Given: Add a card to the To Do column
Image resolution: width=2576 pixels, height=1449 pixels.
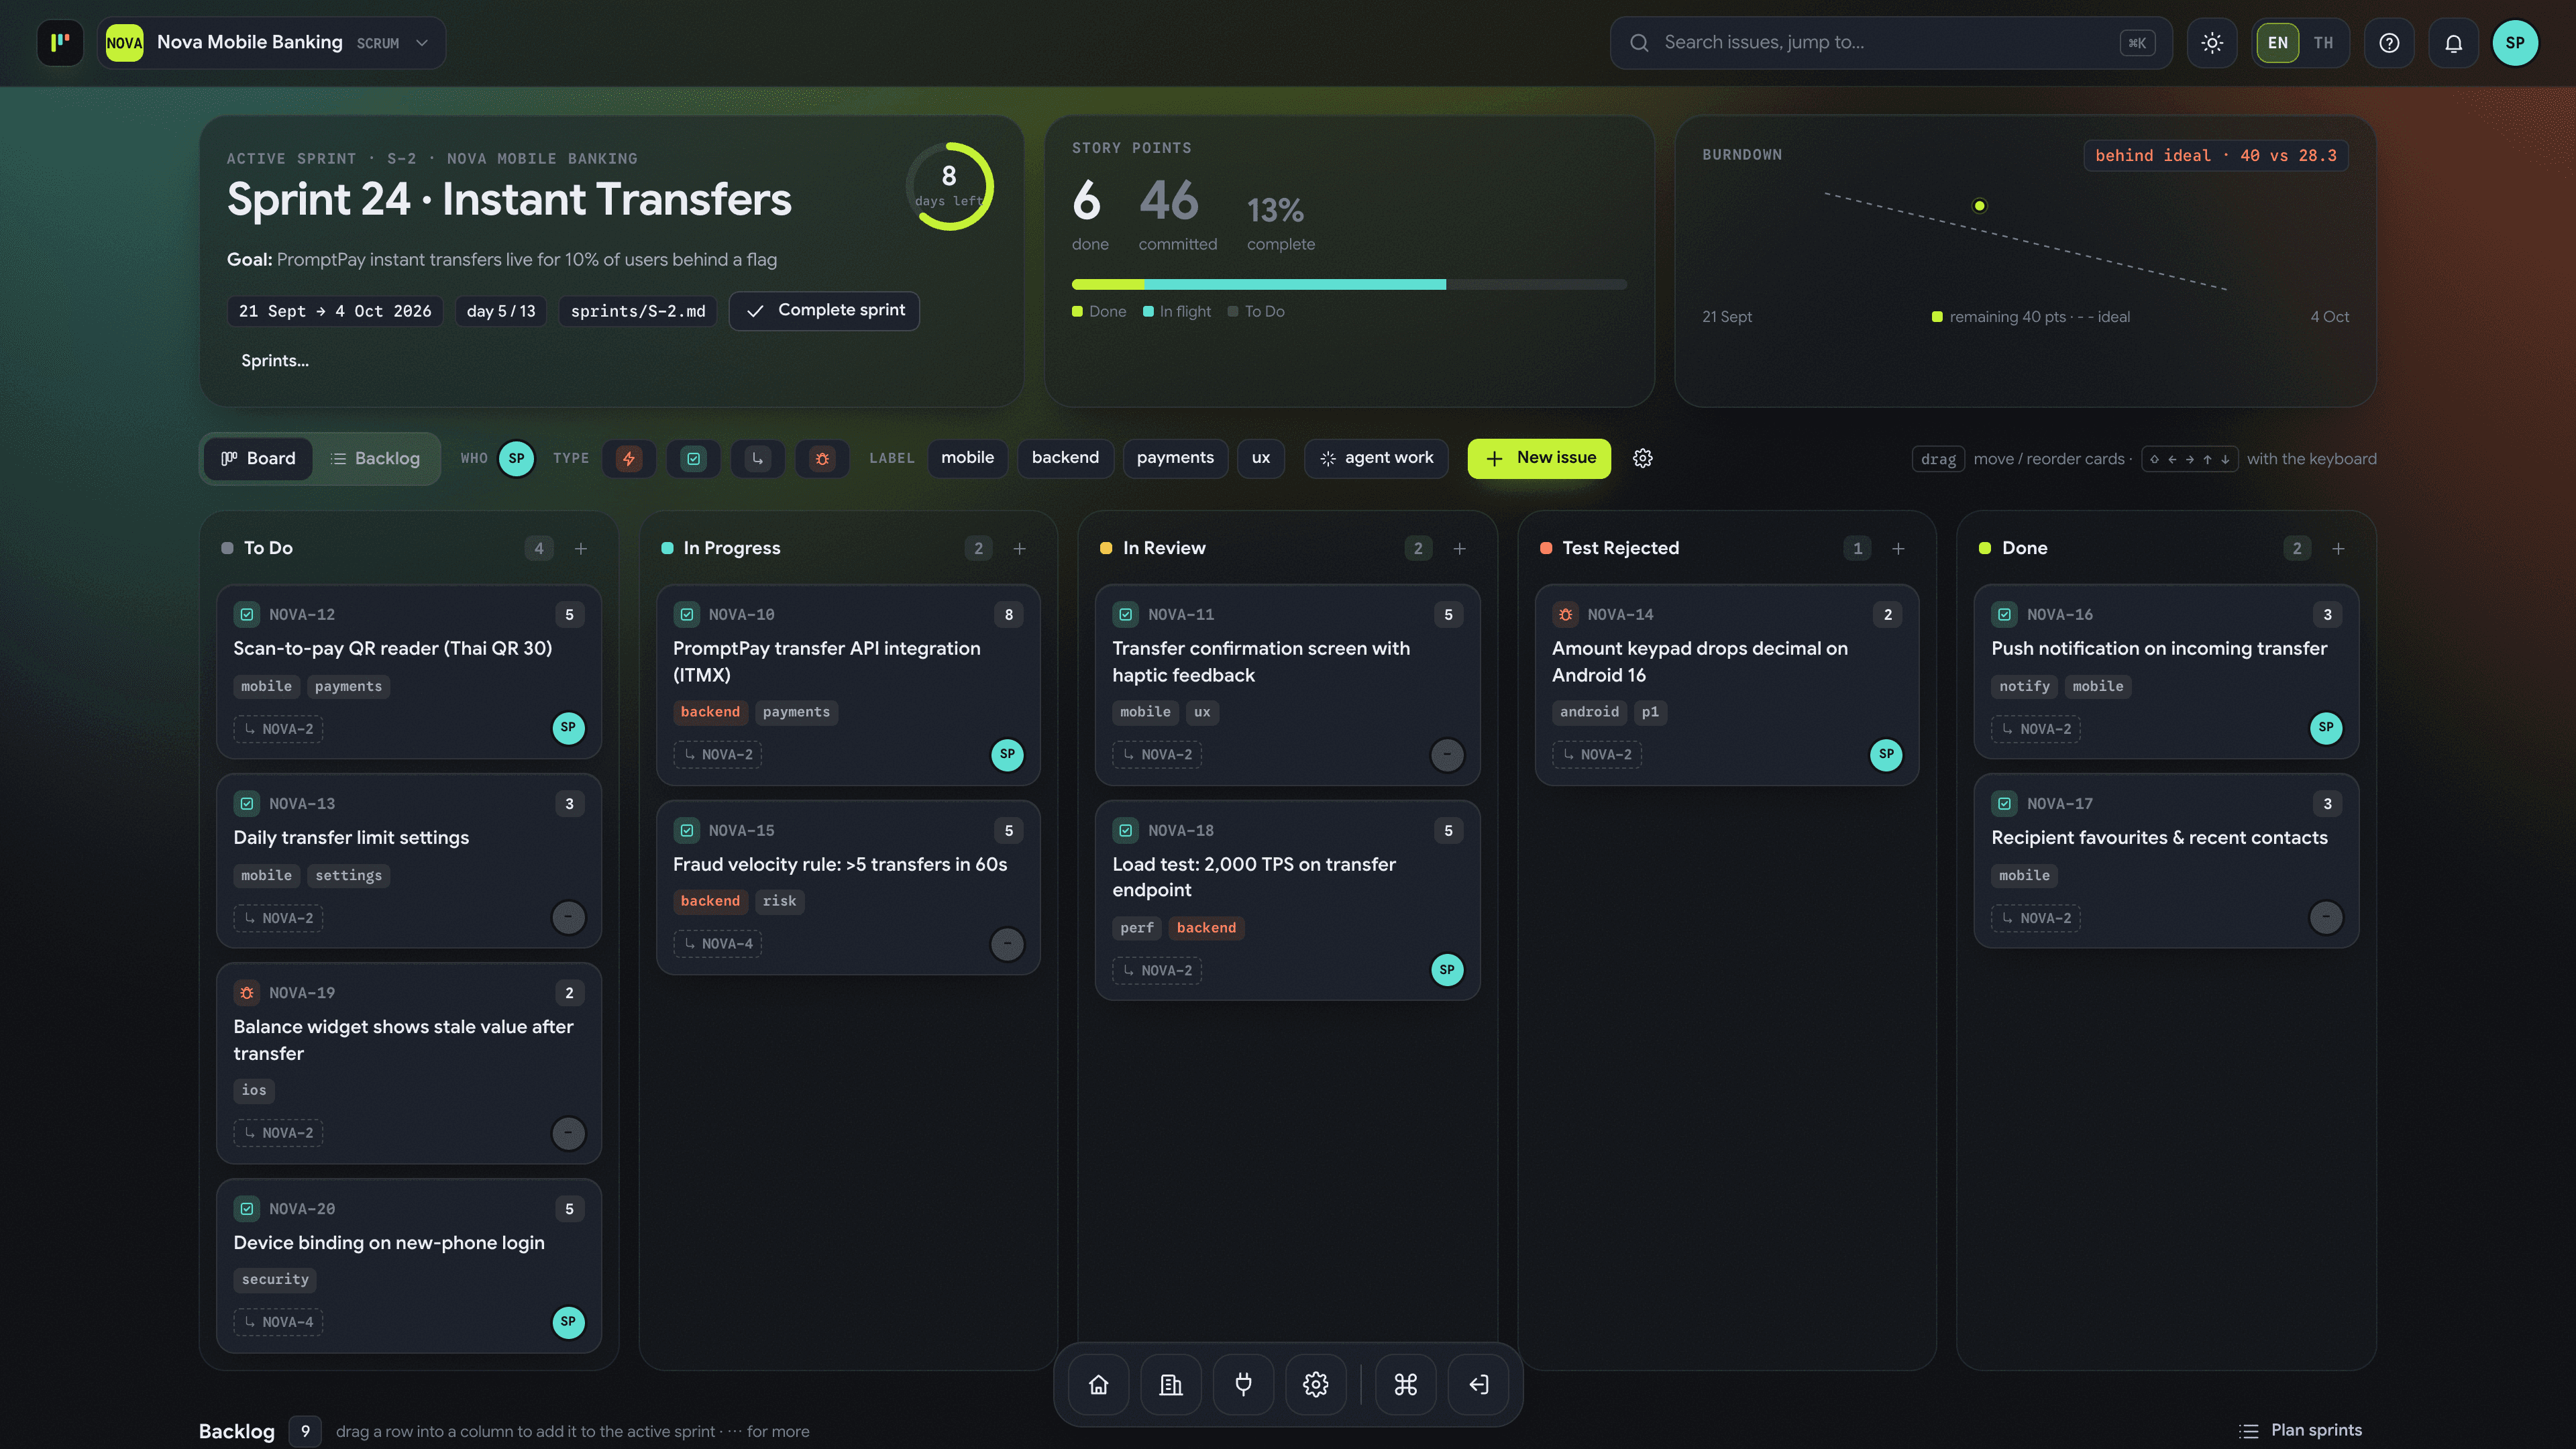Looking at the screenshot, I should pyautogui.click(x=581, y=548).
